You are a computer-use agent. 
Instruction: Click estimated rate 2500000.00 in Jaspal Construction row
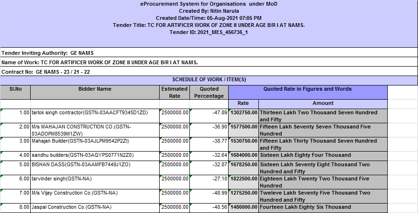175,208
